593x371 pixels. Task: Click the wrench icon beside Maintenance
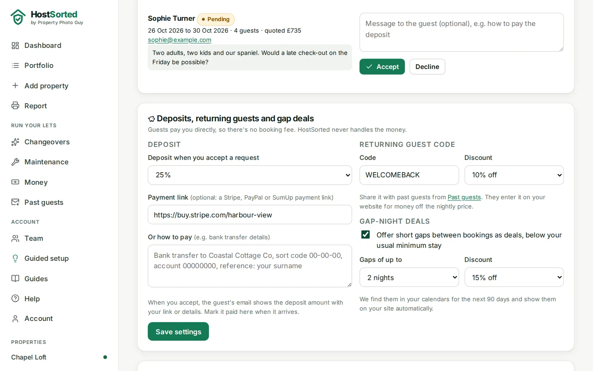click(15, 162)
